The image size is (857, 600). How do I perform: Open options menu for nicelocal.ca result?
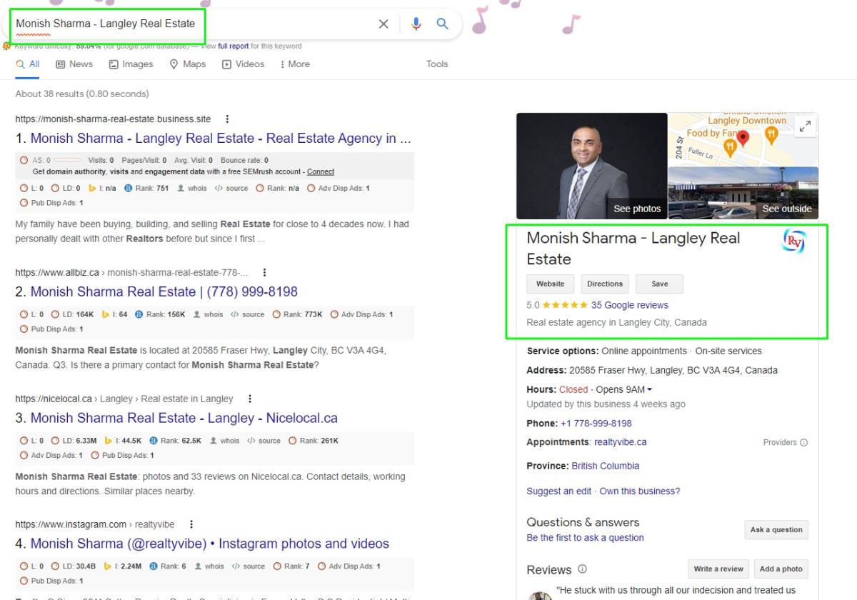tap(249, 399)
